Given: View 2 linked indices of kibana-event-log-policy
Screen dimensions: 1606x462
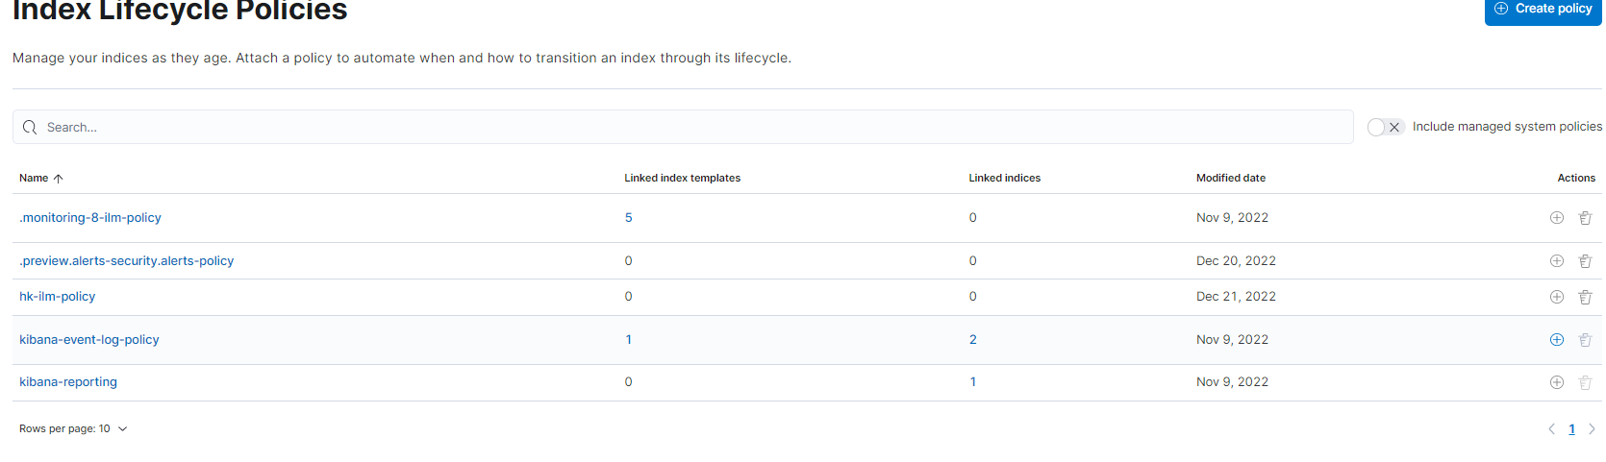Looking at the screenshot, I should [x=972, y=340].
